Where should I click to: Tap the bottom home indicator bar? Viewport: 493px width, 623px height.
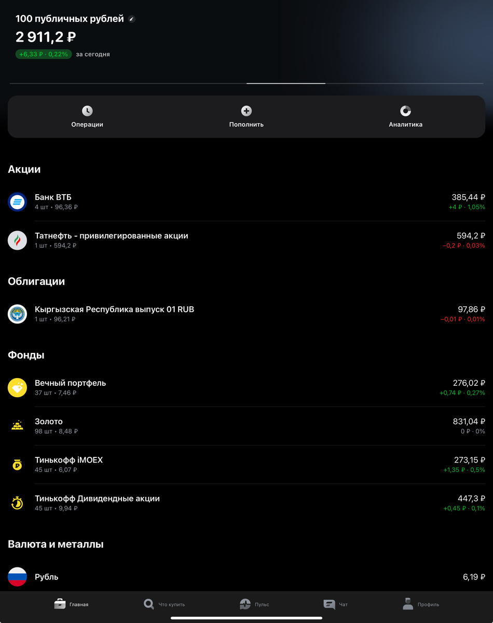(x=246, y=618)
